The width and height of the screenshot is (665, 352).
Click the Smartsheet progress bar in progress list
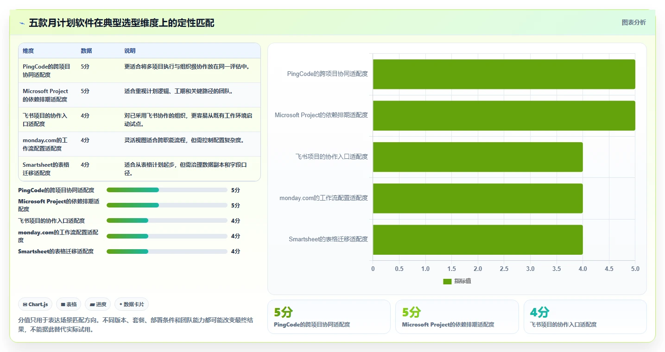(x=167, y=251)
